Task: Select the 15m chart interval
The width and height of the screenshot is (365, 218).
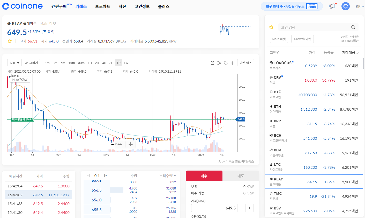Action: pyautogui.click(x=72, y=63)
